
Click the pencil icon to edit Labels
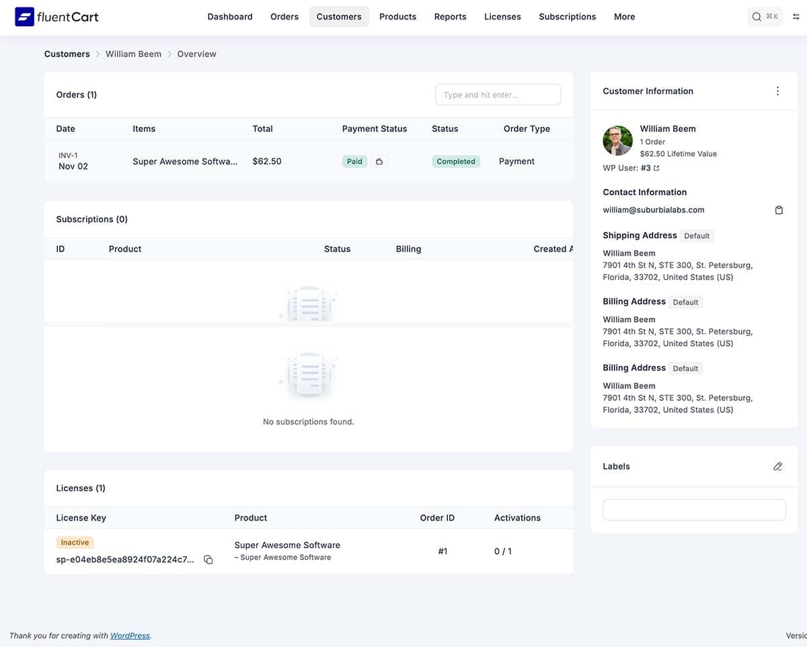click(x=777, y=465)
